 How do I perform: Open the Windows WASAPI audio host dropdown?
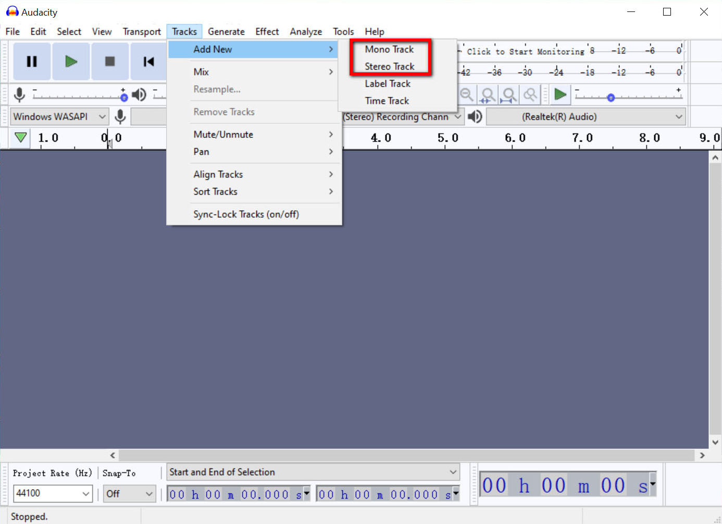tap(59, 117)
